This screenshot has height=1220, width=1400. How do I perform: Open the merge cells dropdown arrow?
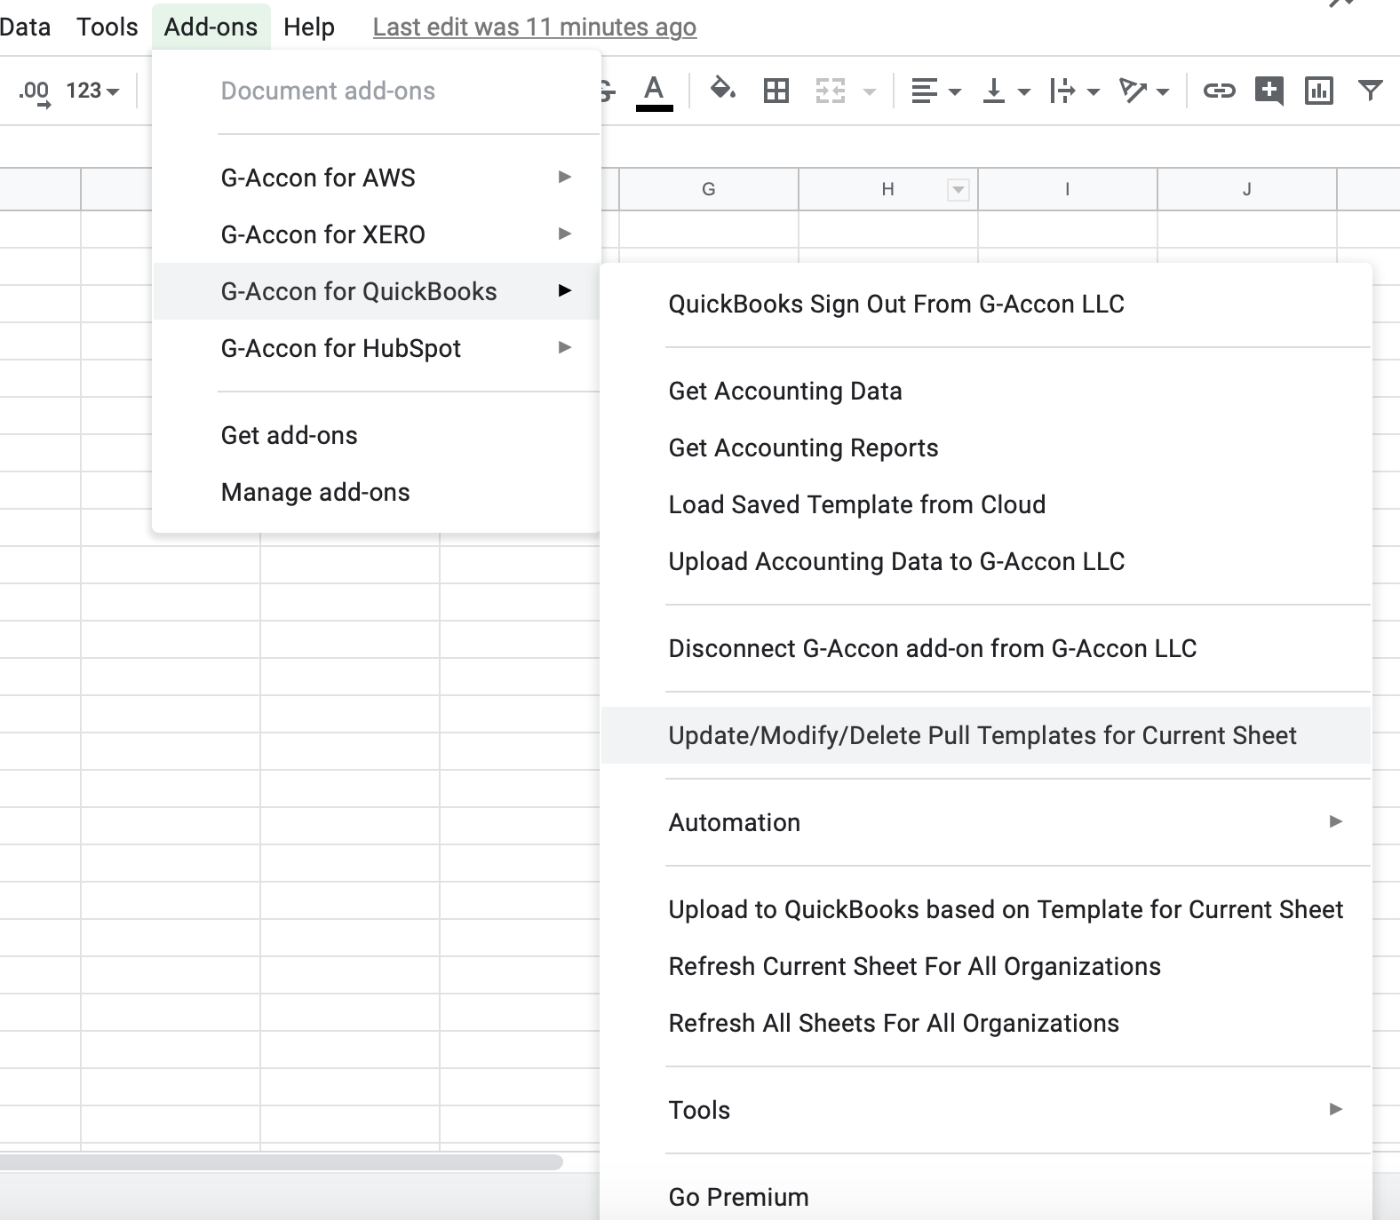[870, 91]
